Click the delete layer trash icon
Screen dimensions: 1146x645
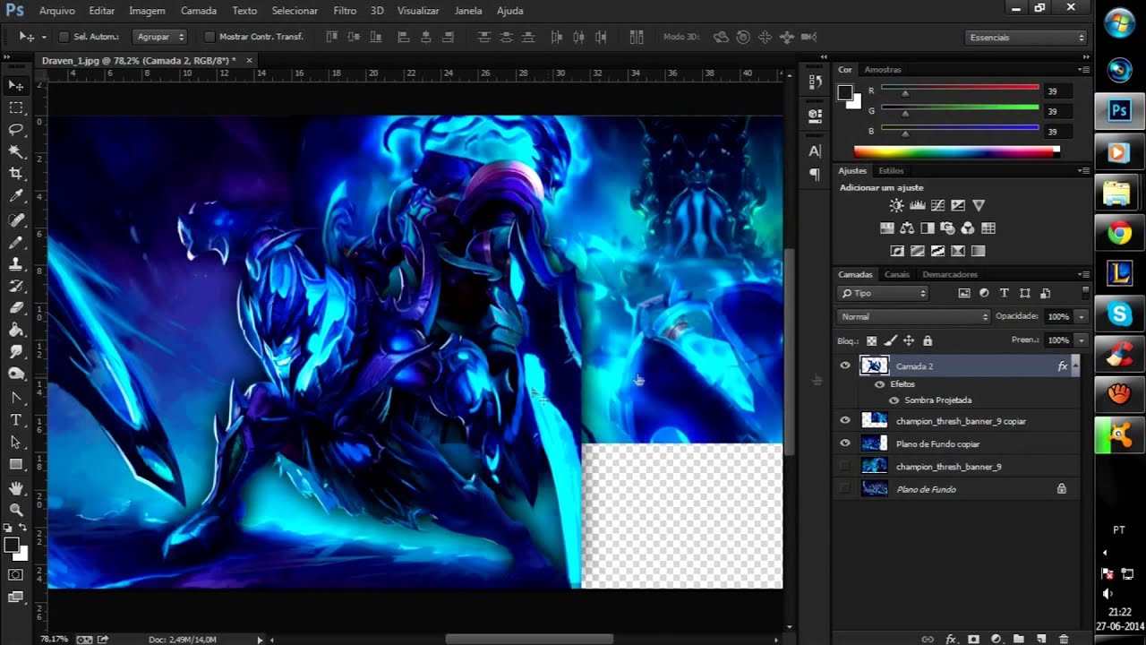[x=1064, y=639]
